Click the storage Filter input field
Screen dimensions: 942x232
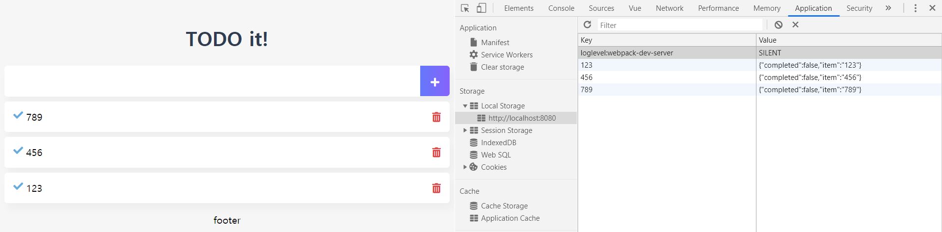pyautogui.click(x=679, y=25)
